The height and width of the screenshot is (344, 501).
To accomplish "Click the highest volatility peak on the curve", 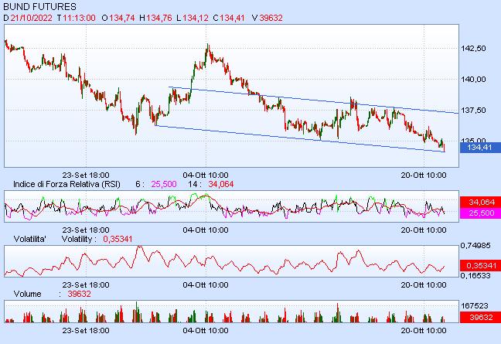I will (x=140, y=247).
